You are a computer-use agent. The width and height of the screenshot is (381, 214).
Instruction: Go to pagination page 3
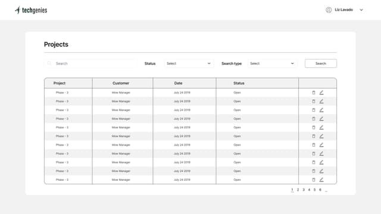[304, 190]
